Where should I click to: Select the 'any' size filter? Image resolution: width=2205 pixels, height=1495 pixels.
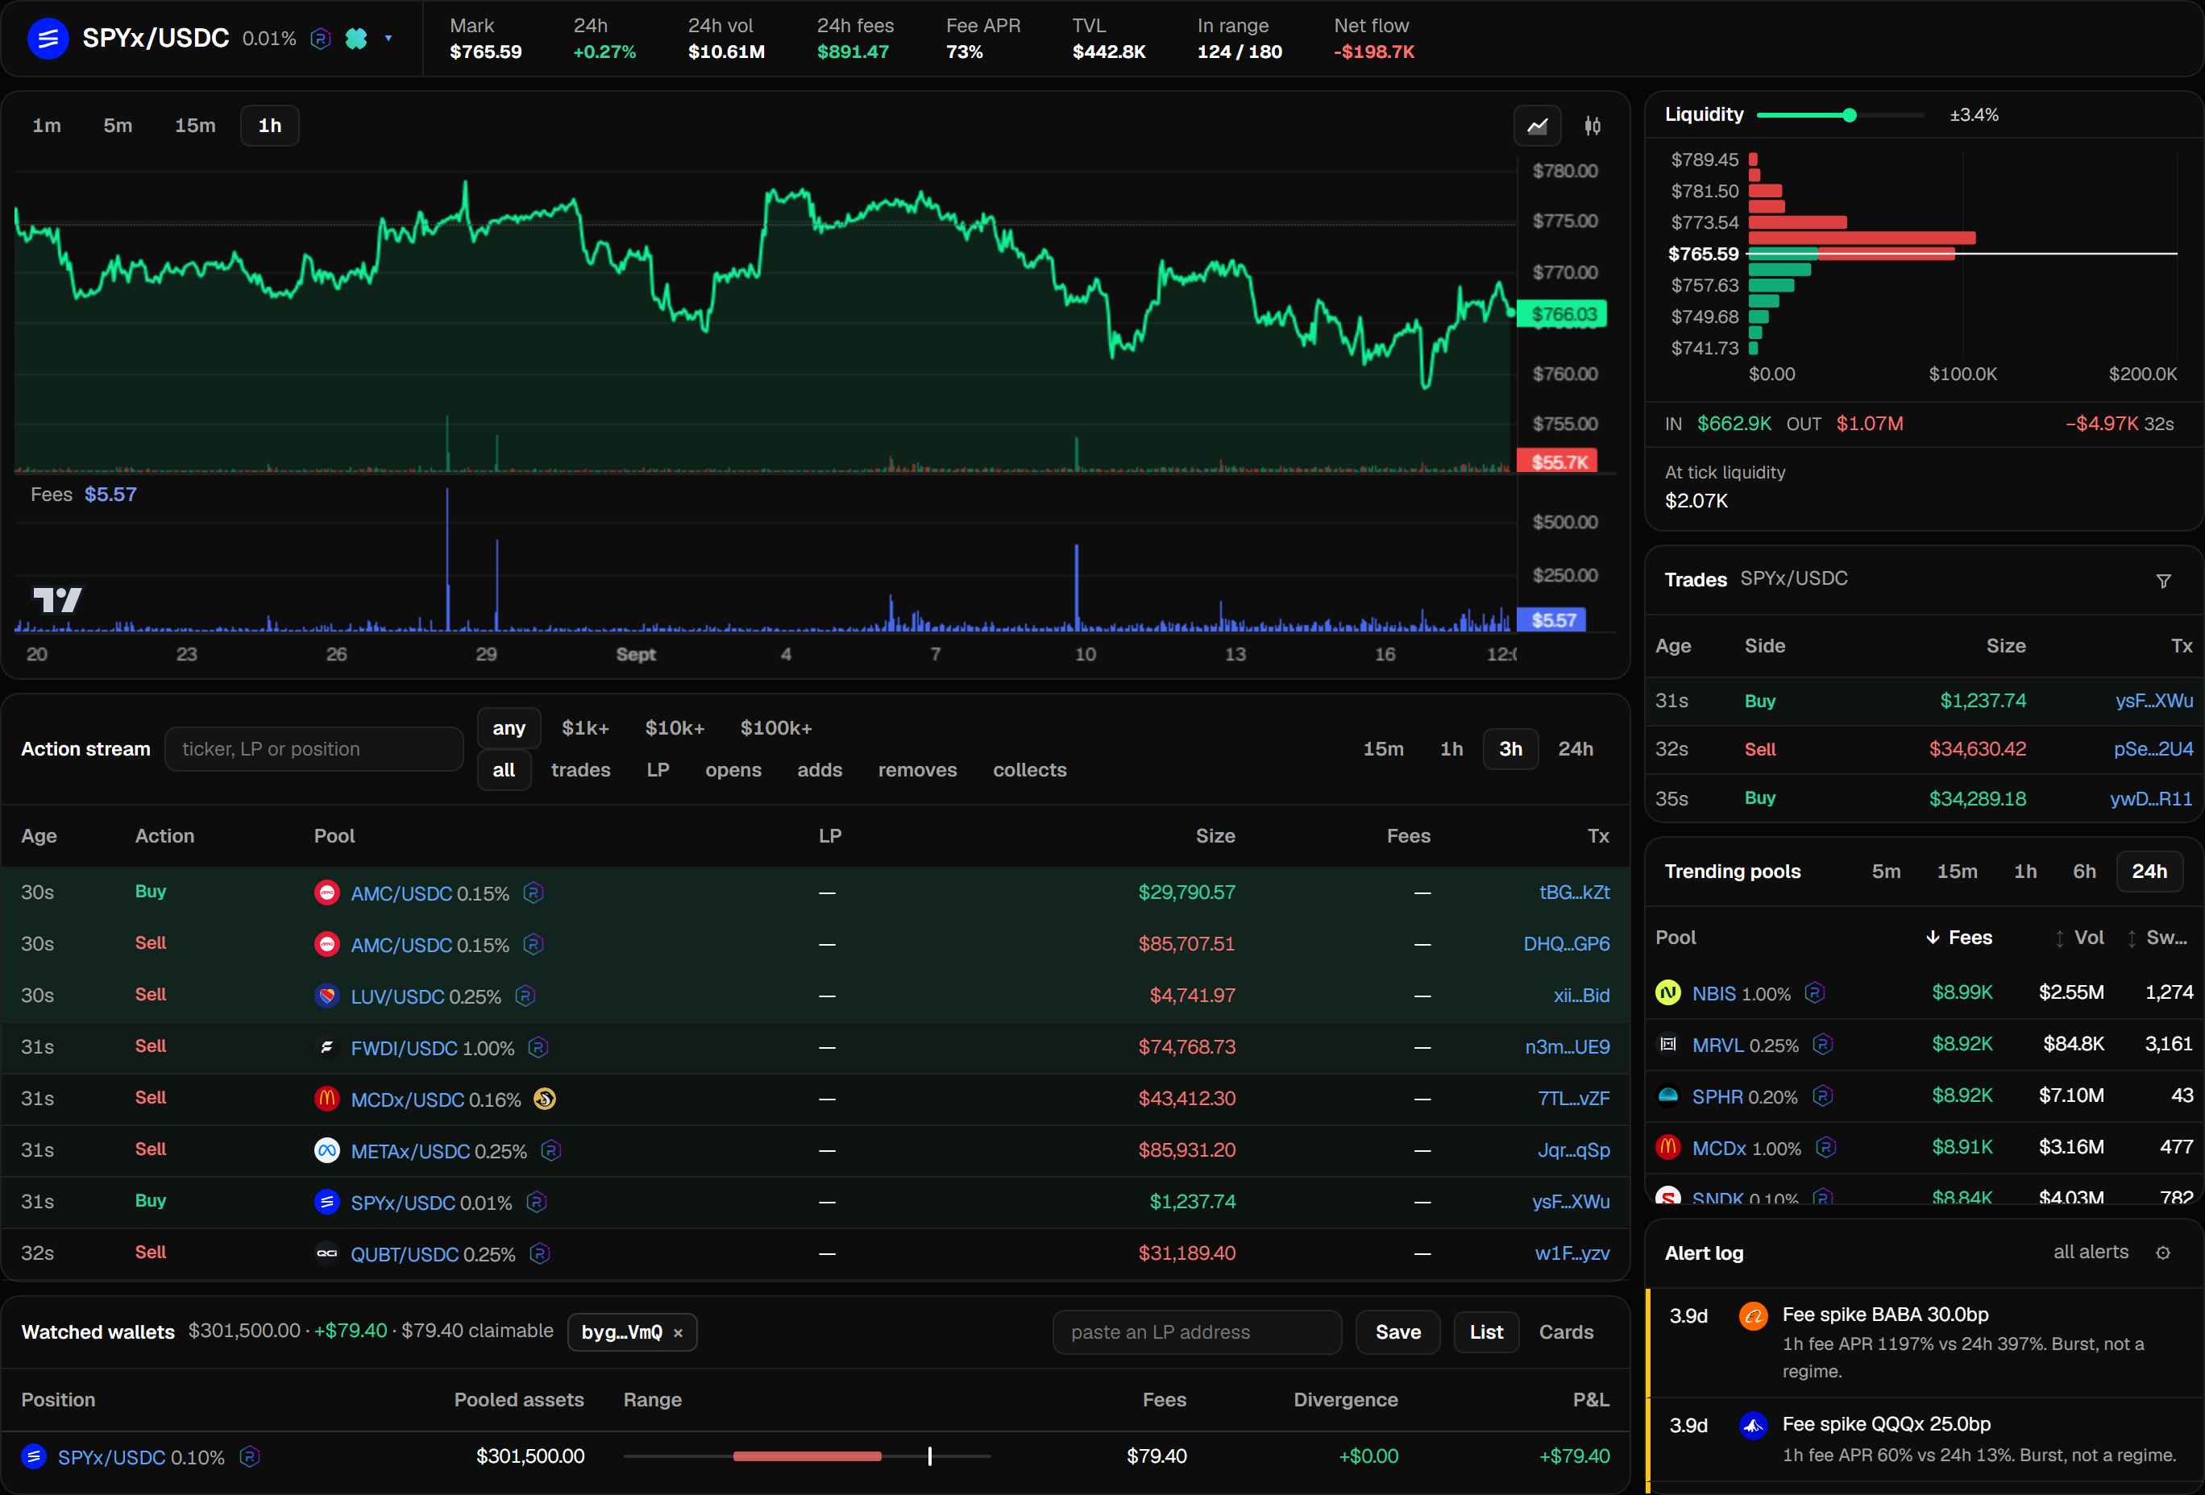point(509,728)
